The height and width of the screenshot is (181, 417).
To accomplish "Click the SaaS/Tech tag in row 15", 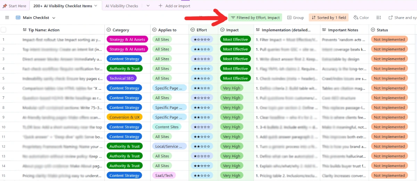I will pyautogui.click(x=164, y=175).
